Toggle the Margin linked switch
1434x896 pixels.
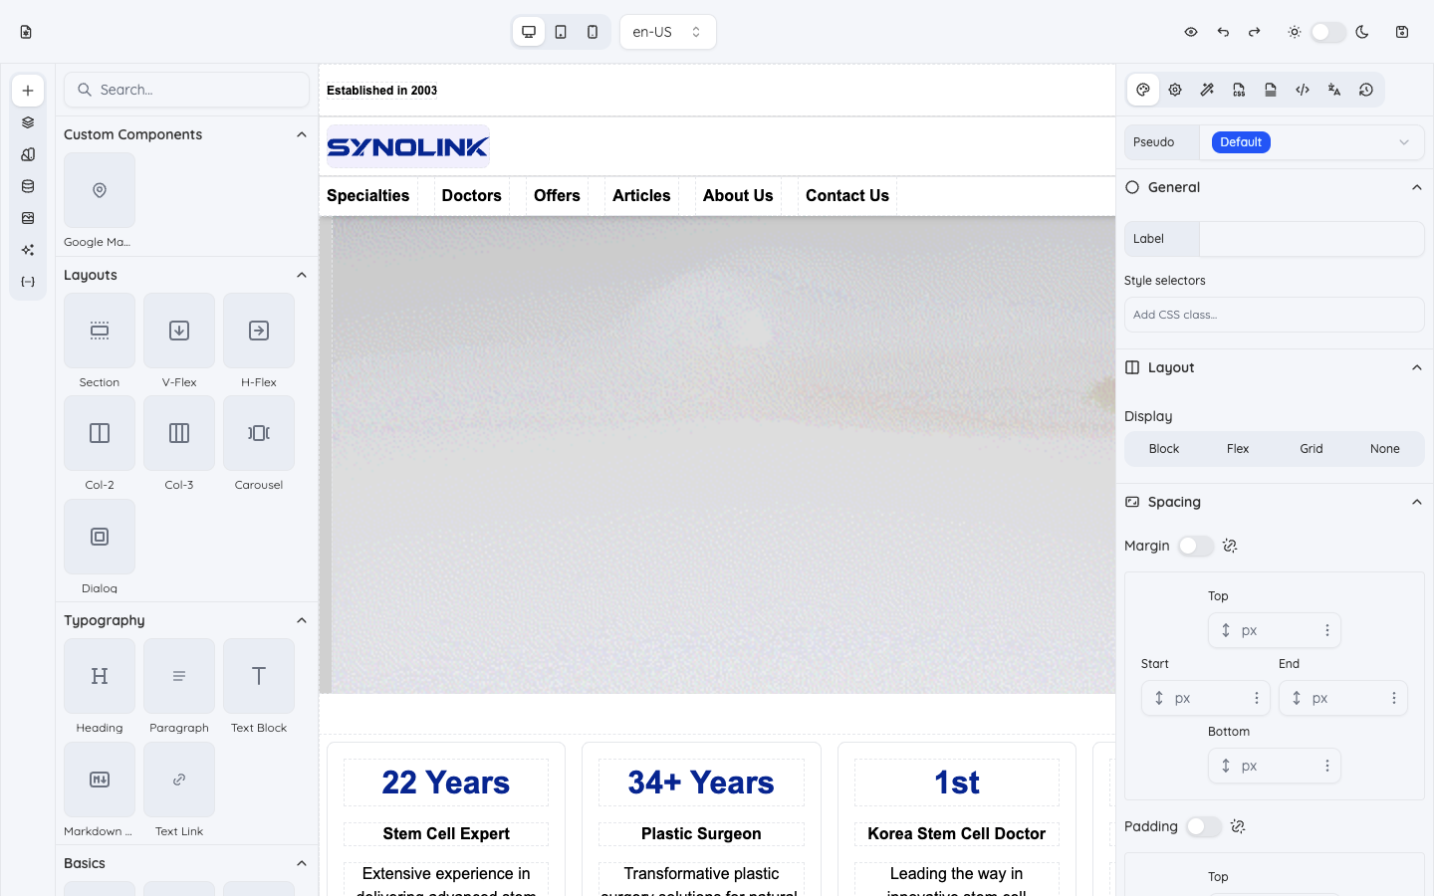pos(1196,546)
